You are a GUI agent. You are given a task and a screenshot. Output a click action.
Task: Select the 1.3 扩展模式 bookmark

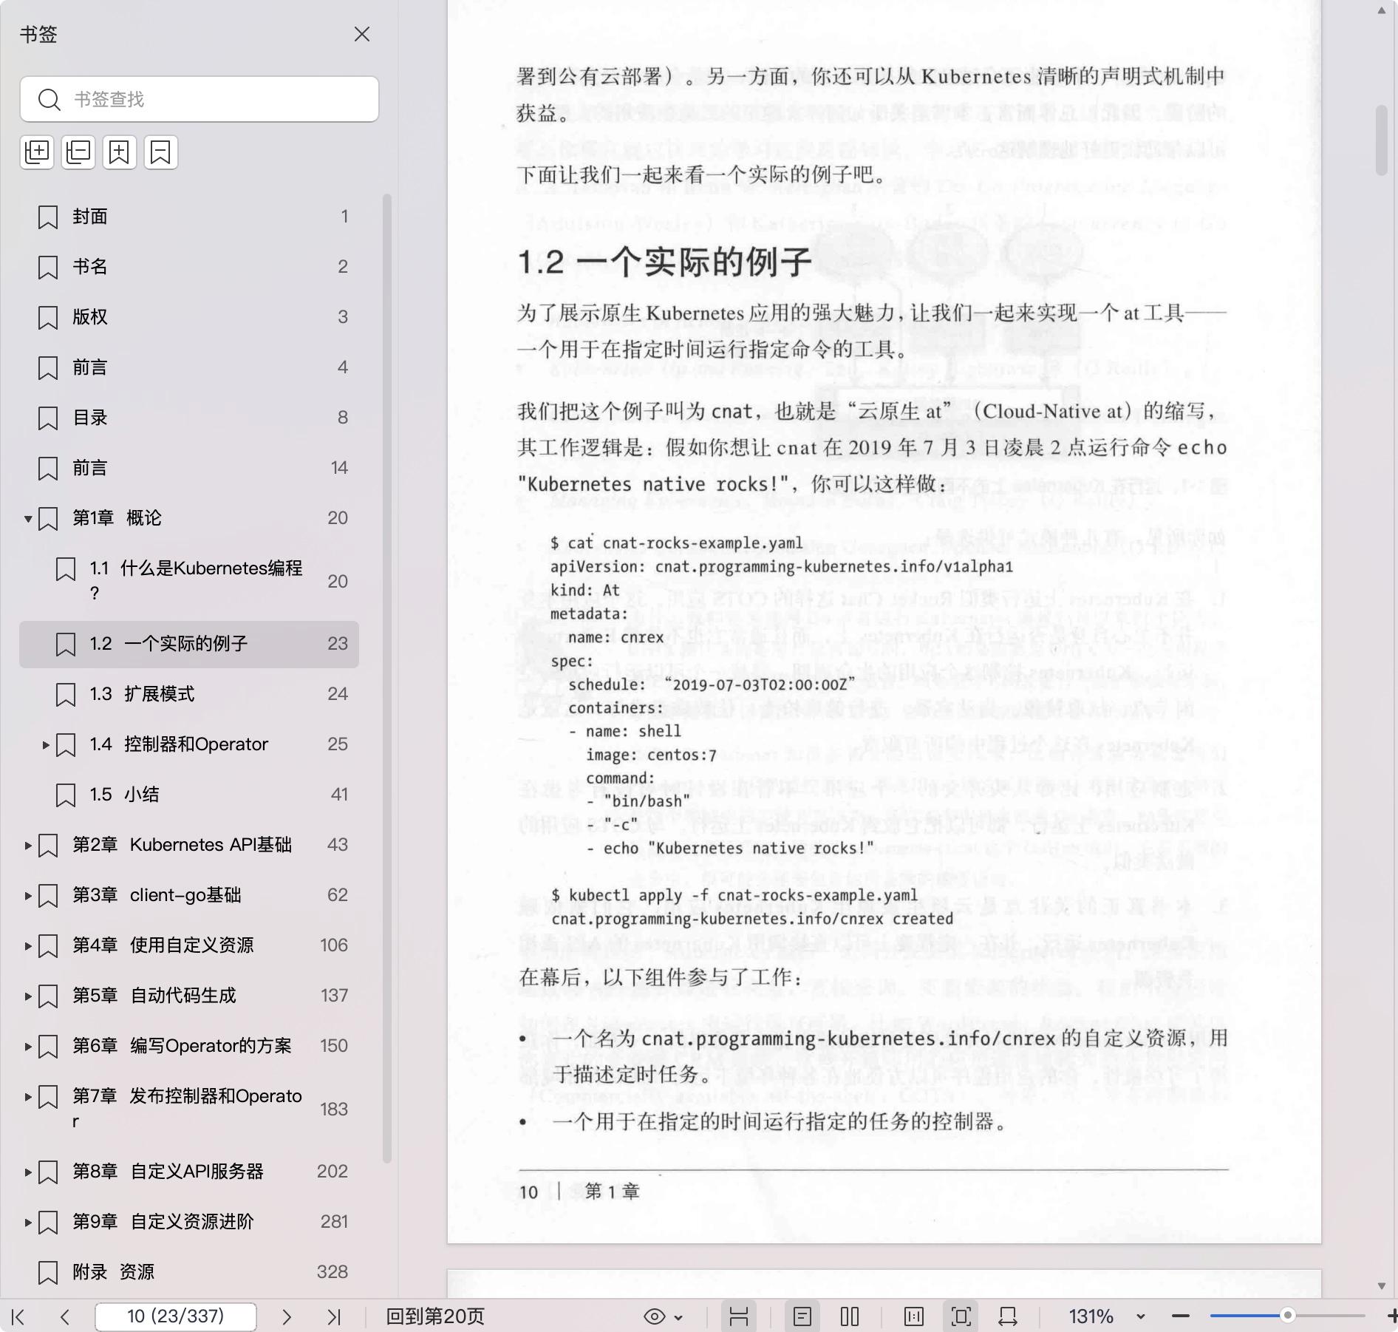[159, 694]
